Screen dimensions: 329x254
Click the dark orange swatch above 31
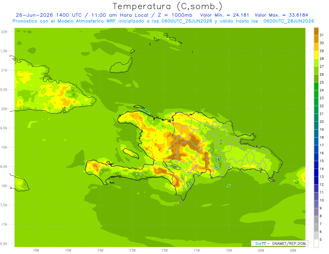[x=316, y=31]
